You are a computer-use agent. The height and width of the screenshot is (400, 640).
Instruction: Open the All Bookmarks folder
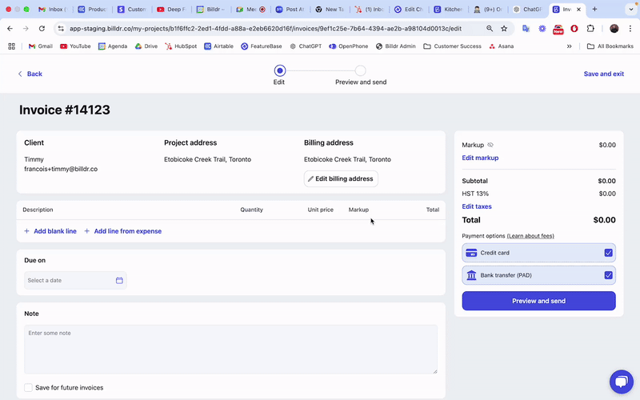(610, 46)
